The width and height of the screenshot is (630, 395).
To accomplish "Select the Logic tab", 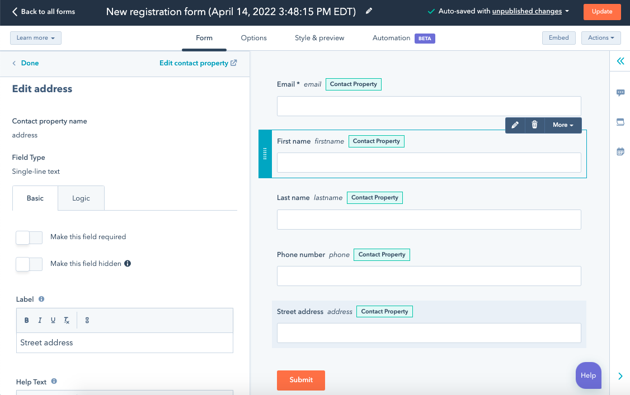I will pos(81,198).
